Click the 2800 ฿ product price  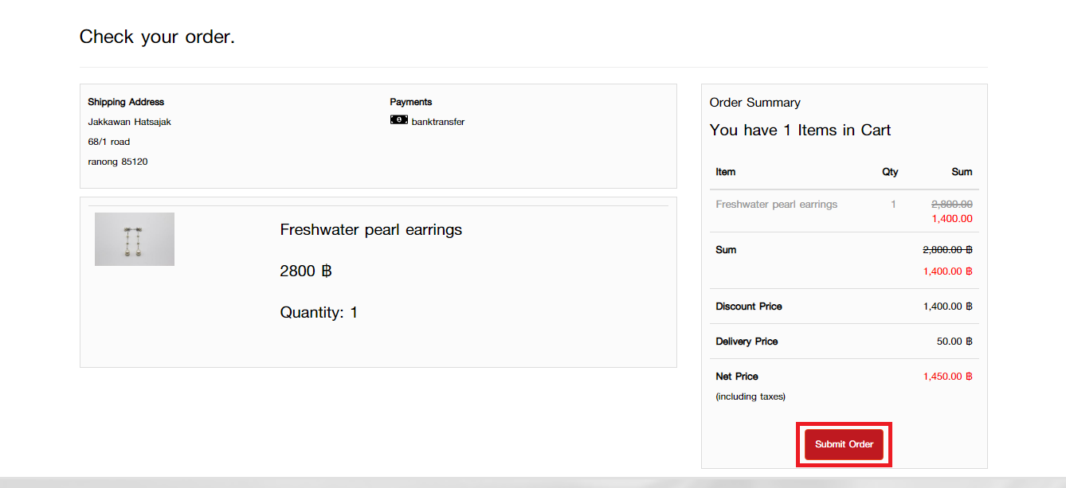[305, 271]
